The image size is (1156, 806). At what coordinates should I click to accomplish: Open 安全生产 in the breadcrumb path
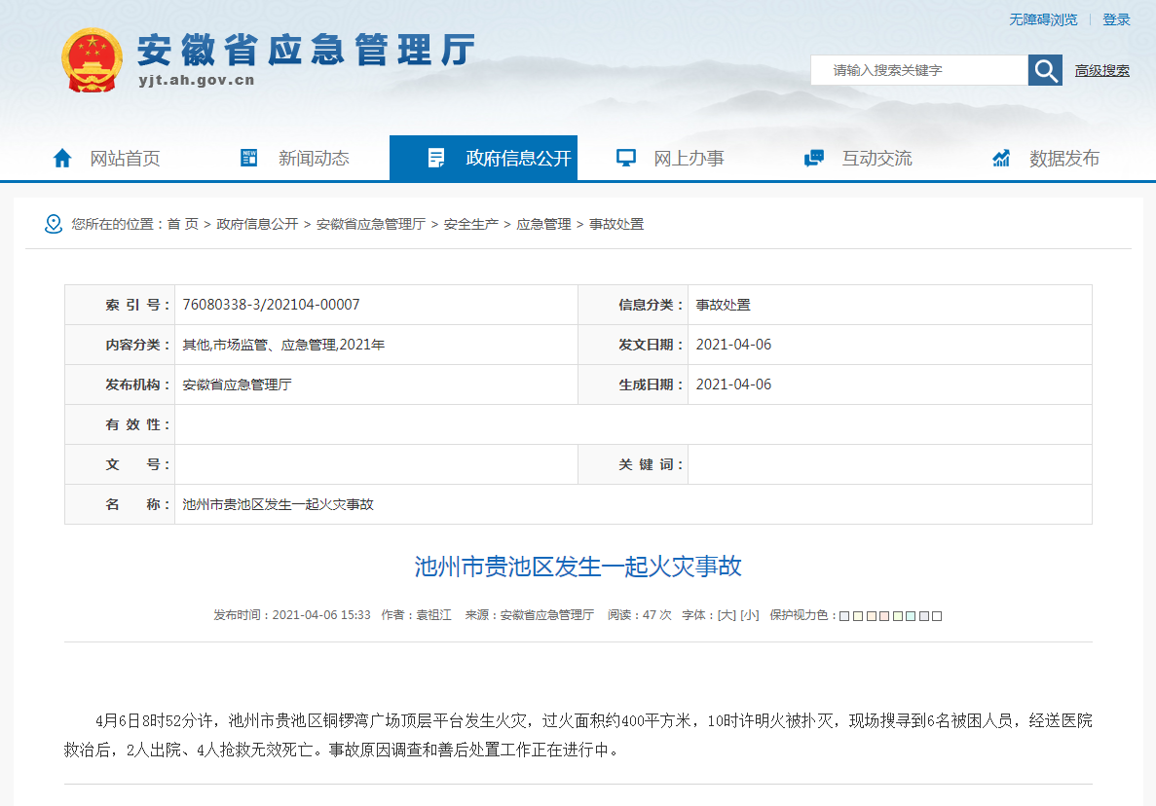tap(470, 224)
